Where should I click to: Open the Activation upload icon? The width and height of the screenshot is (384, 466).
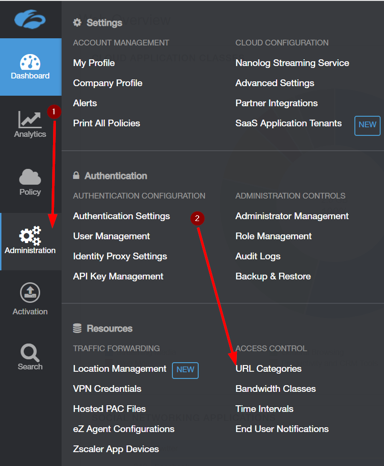30,292
